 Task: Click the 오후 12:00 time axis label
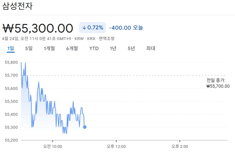pos(116,146)
